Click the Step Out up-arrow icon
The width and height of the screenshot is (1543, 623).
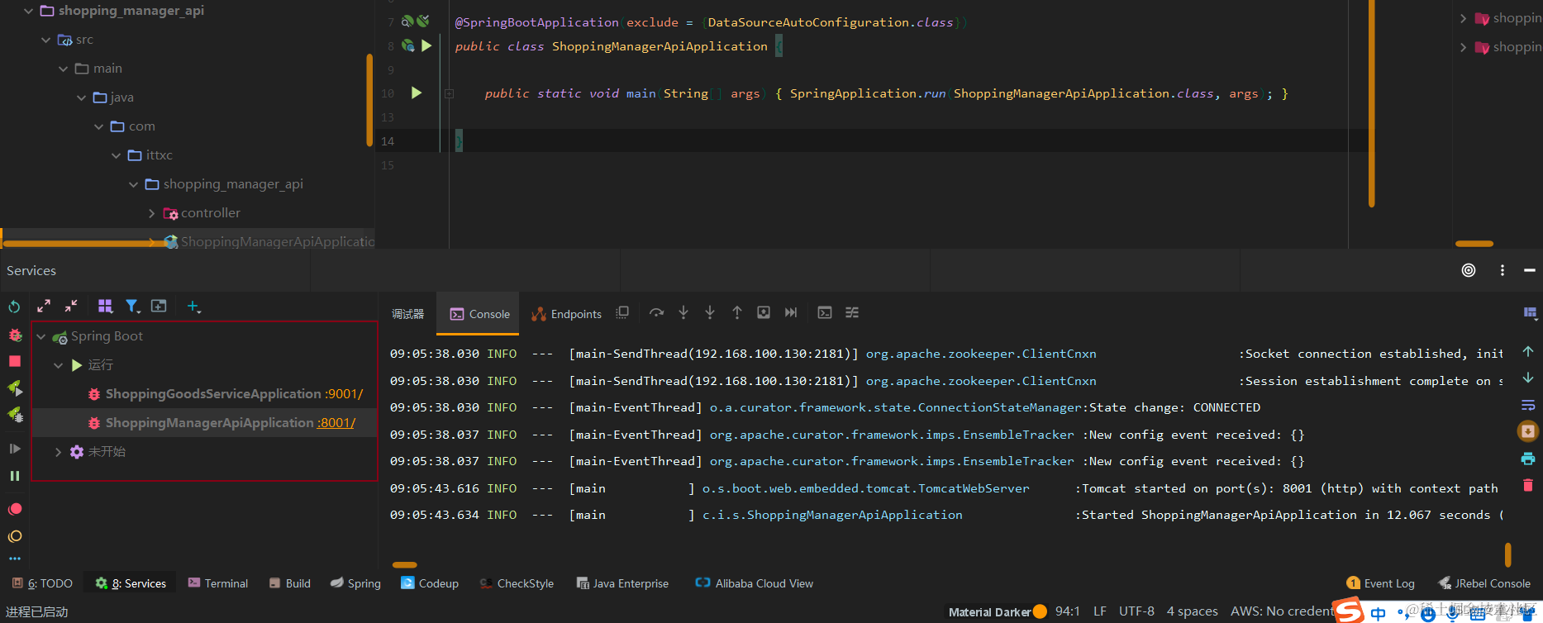pos(737,312)
